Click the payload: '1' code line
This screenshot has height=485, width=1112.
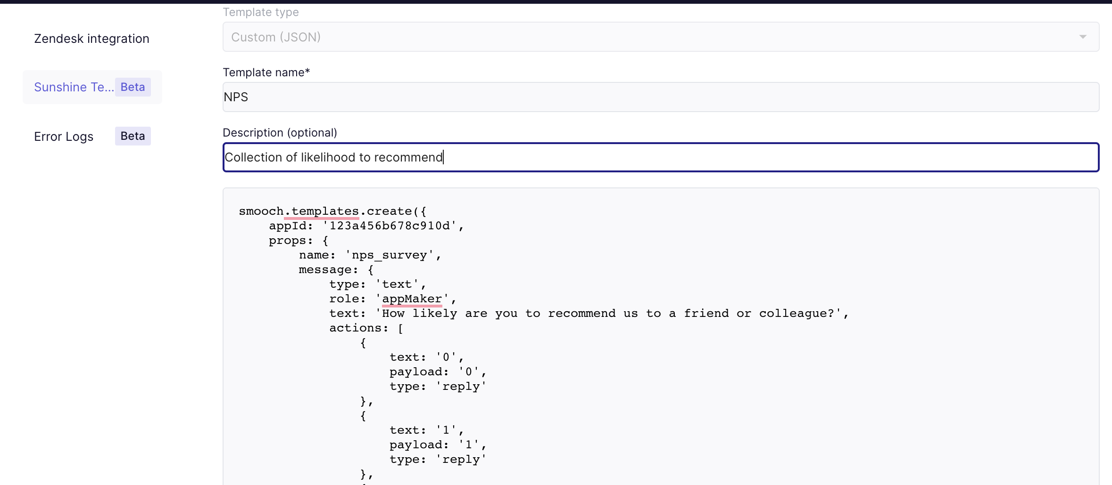tap(438, 445)
